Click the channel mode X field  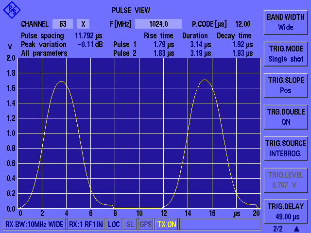coord(83,24)
